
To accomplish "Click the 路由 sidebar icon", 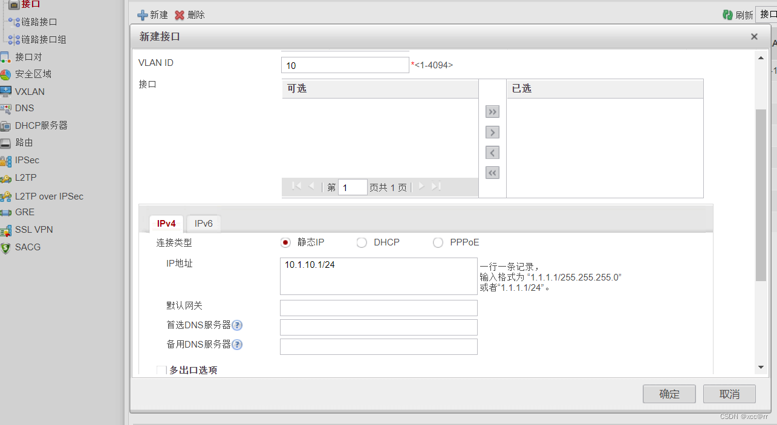I will (x=5, y=143).
